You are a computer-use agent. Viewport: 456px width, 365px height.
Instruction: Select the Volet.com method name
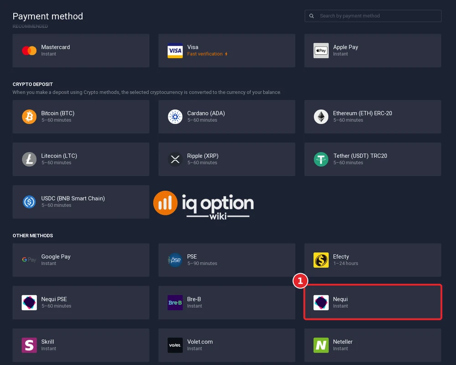tap(200, 342)
